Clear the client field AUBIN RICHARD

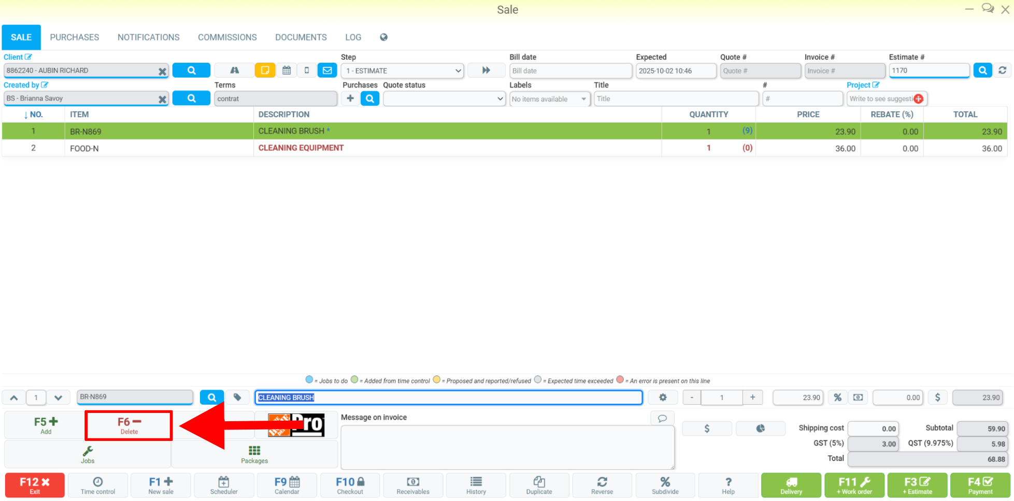click(x=162, y=71)
